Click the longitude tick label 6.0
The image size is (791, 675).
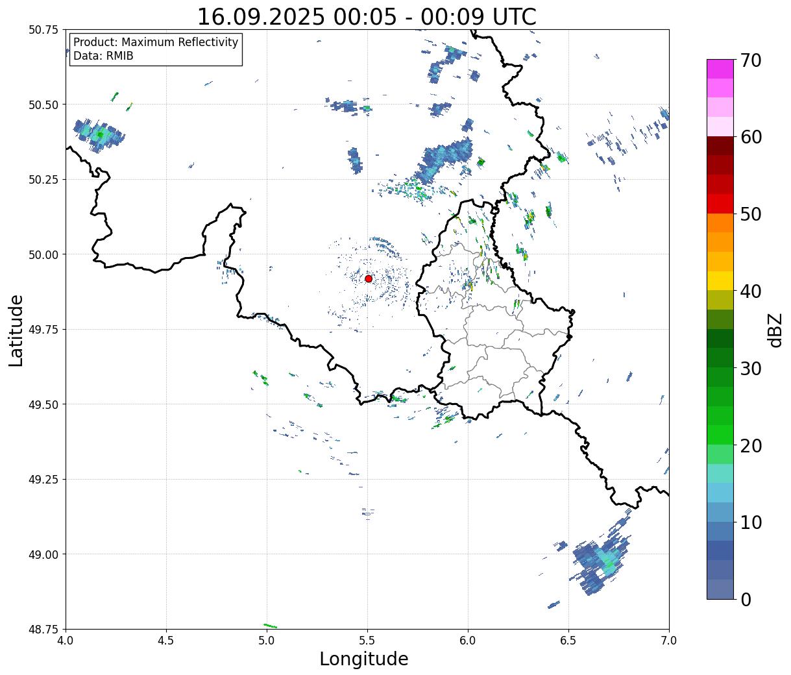coord(468,640)
